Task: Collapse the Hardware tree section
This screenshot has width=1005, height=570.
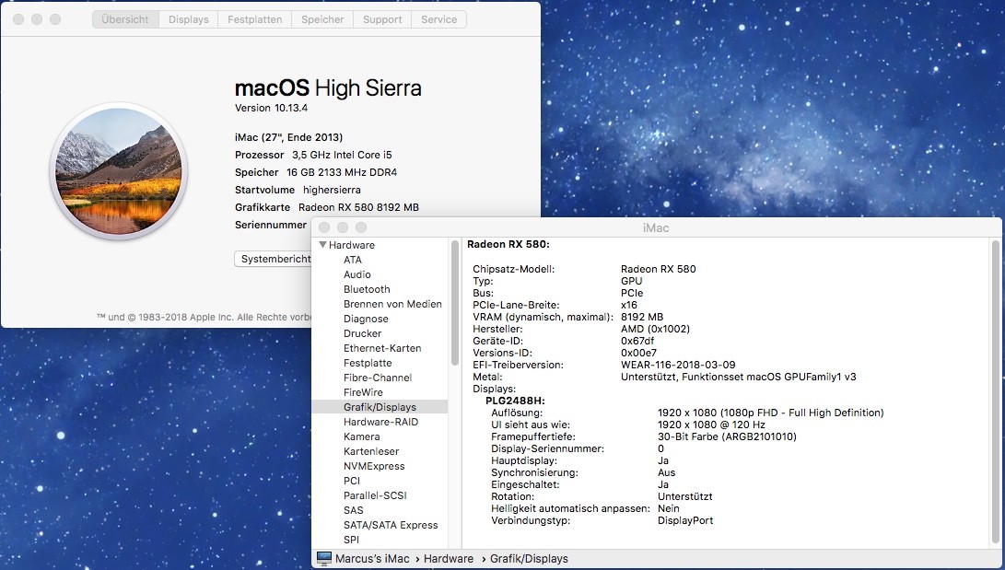Action: point(323,245)
